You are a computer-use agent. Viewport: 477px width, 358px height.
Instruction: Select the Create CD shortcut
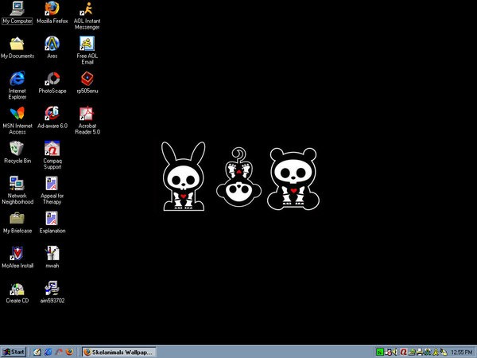coord(17,292)
